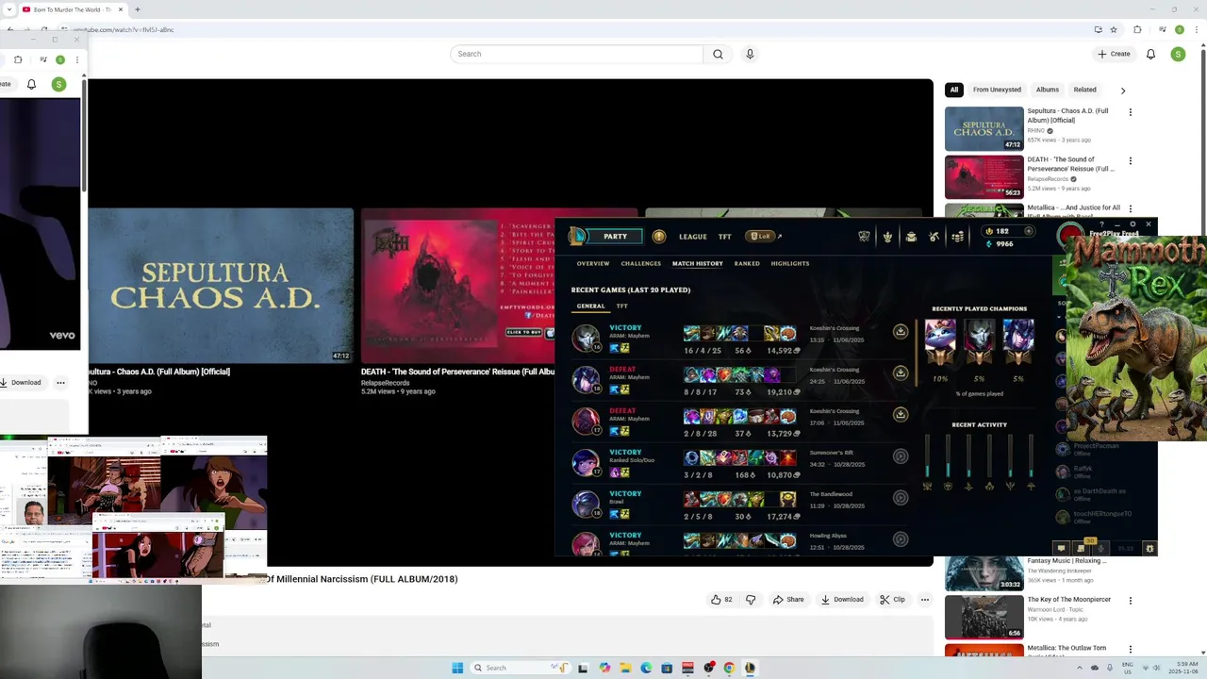Open YouTube notifications bell
The image size is (1207, 679).
1150,54
